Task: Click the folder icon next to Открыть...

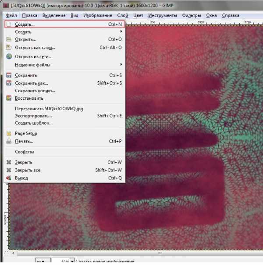Action: tap(9, 39)
